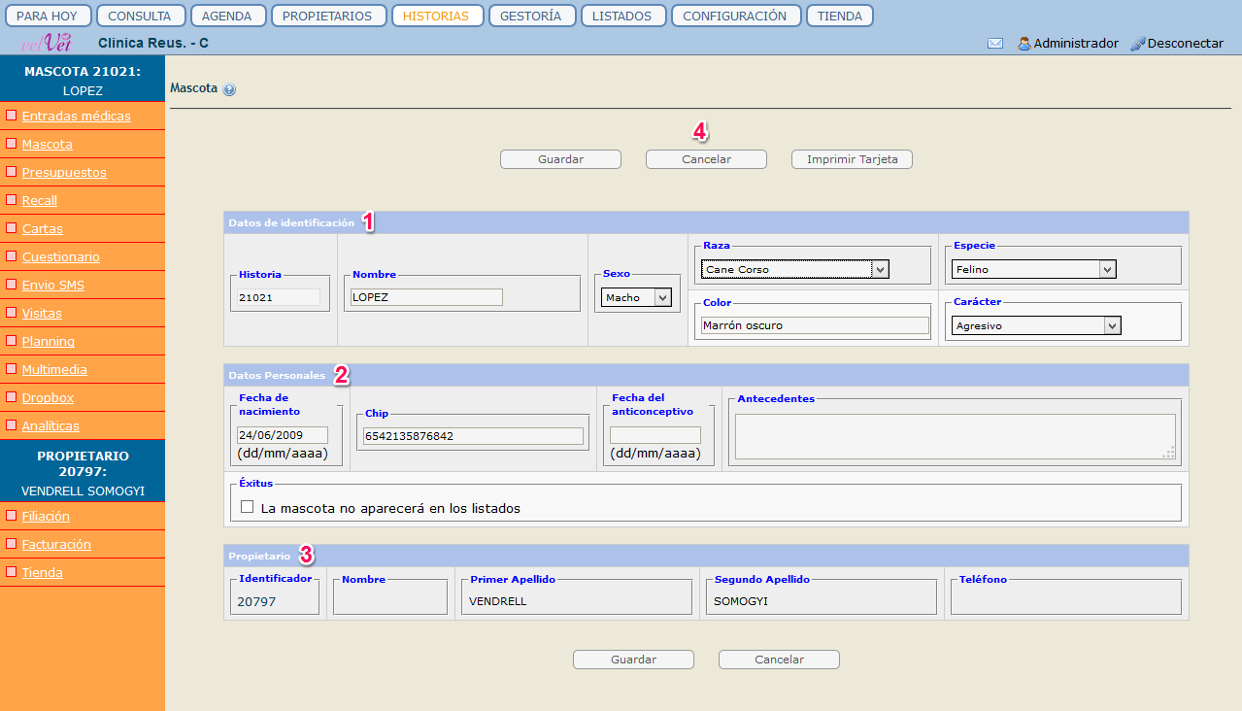Switch to the AGENDA tab
Viewport: 1242px width, 711px height.
(x=227, y=16)
